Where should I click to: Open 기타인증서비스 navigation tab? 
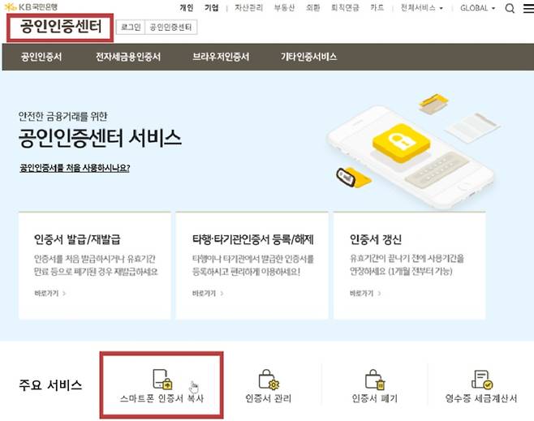[308, 57]
